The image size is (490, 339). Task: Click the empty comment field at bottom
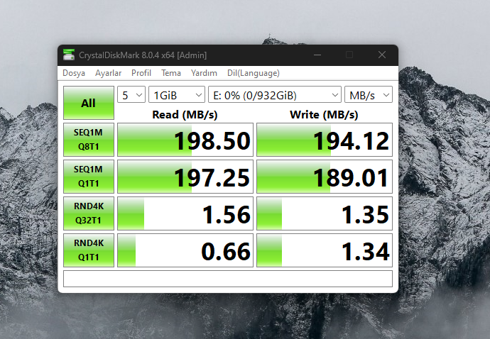(228, 279)
